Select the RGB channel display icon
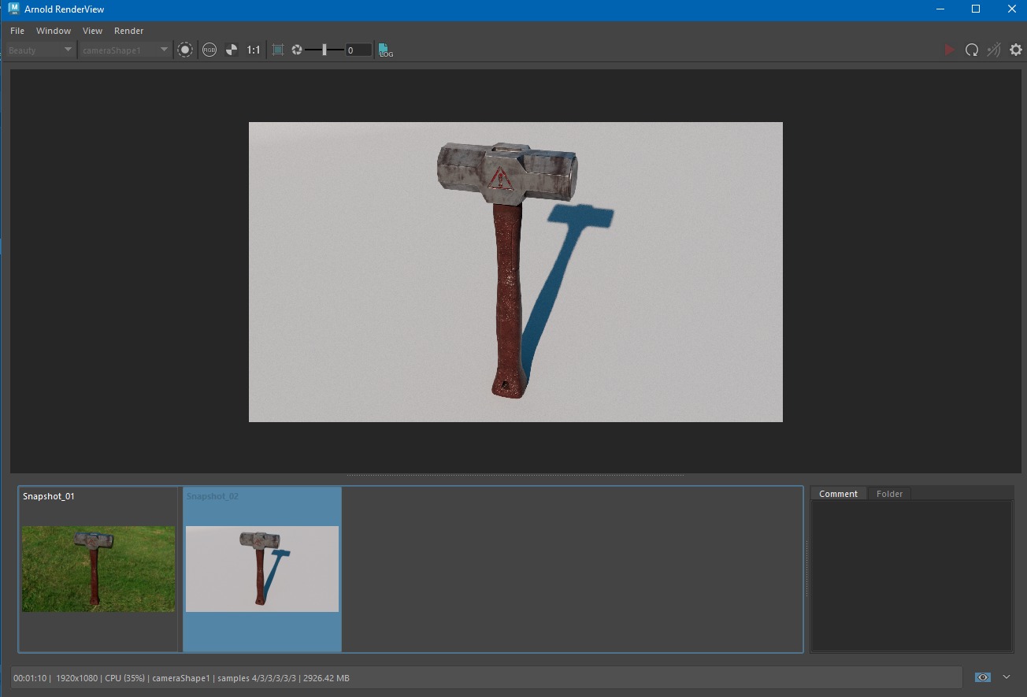Screen dimensions: 1027x697 coord(209,49)
